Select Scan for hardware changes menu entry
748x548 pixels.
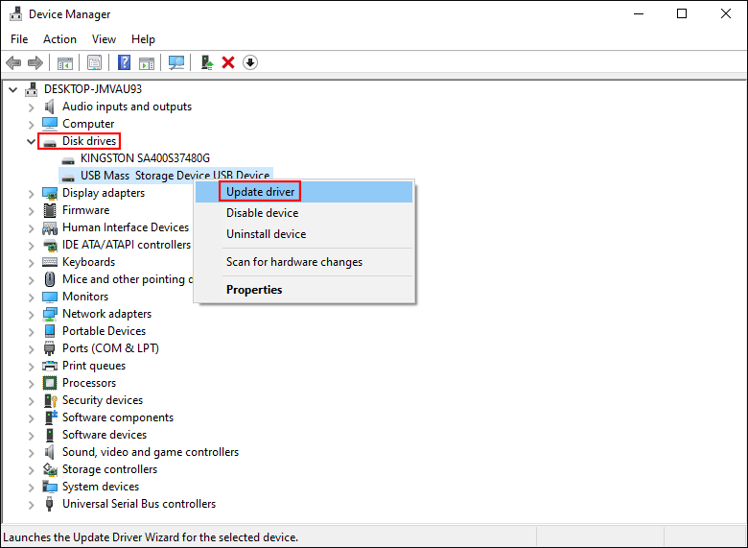[x=304, y=262]
